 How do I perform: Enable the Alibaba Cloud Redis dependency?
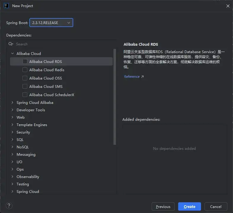point(25,70)
